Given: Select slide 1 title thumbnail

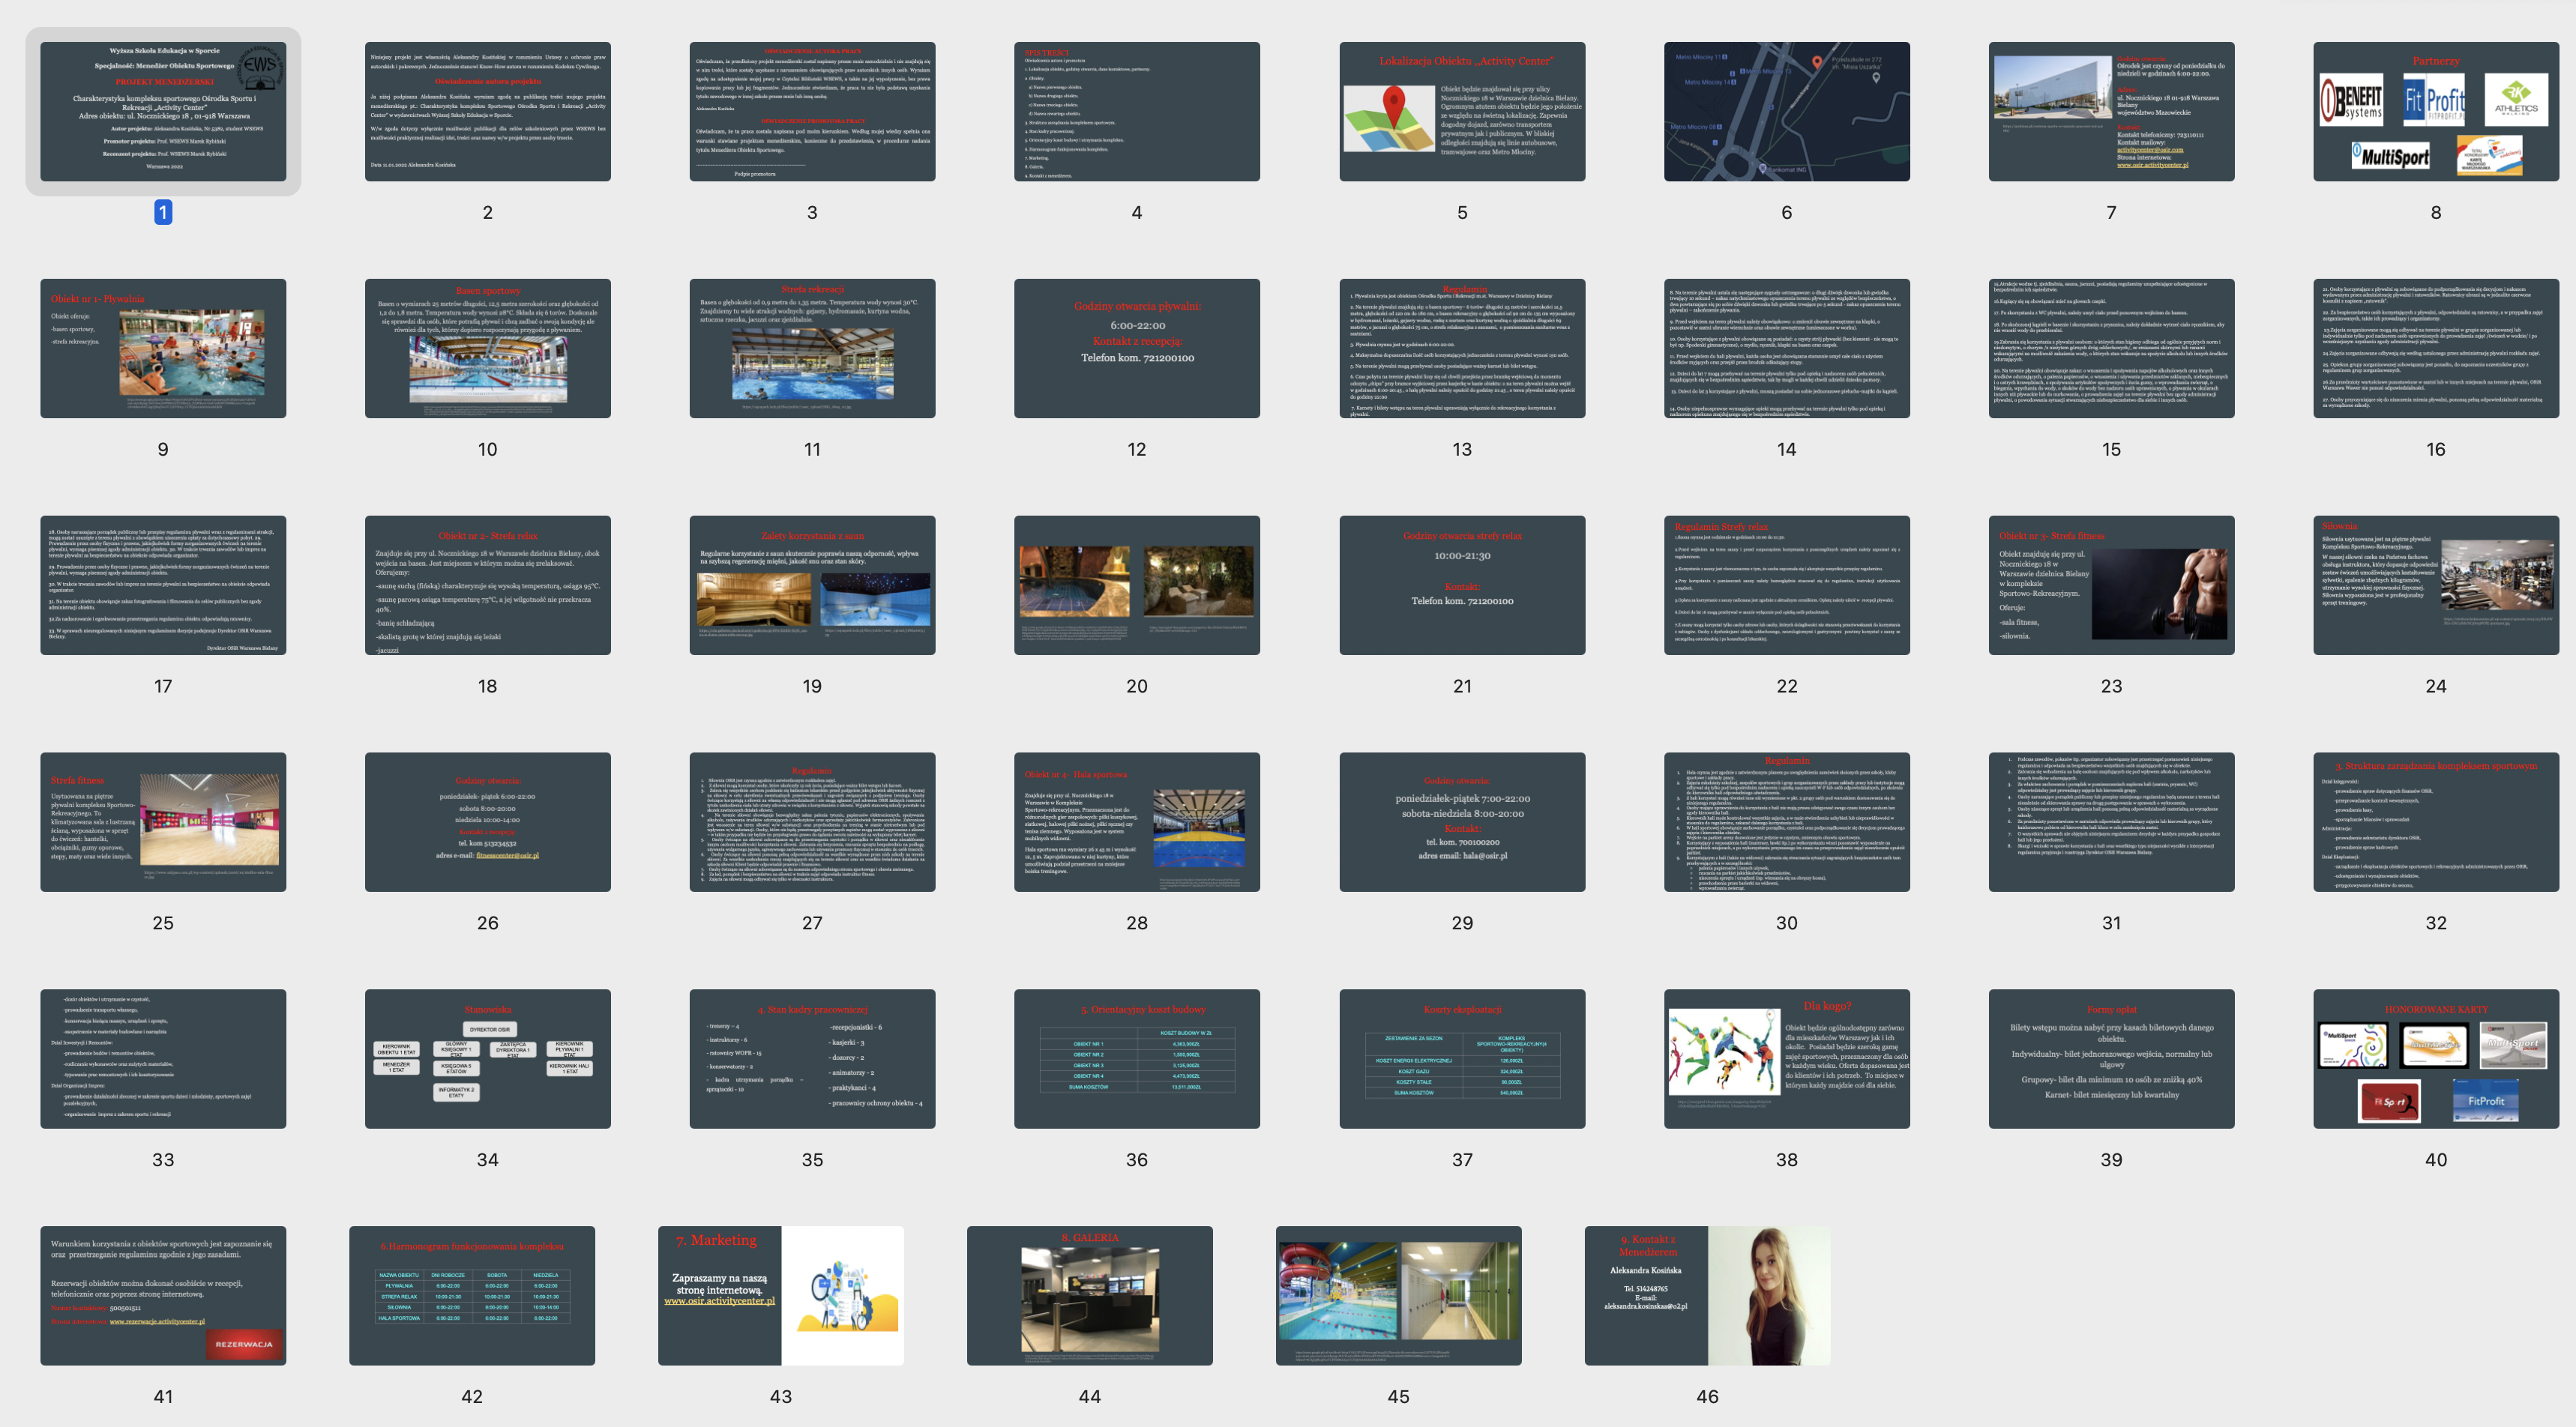Looking at the screenshot, I should 163,111.
